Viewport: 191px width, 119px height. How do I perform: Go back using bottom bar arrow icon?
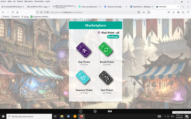coord(81,111)
